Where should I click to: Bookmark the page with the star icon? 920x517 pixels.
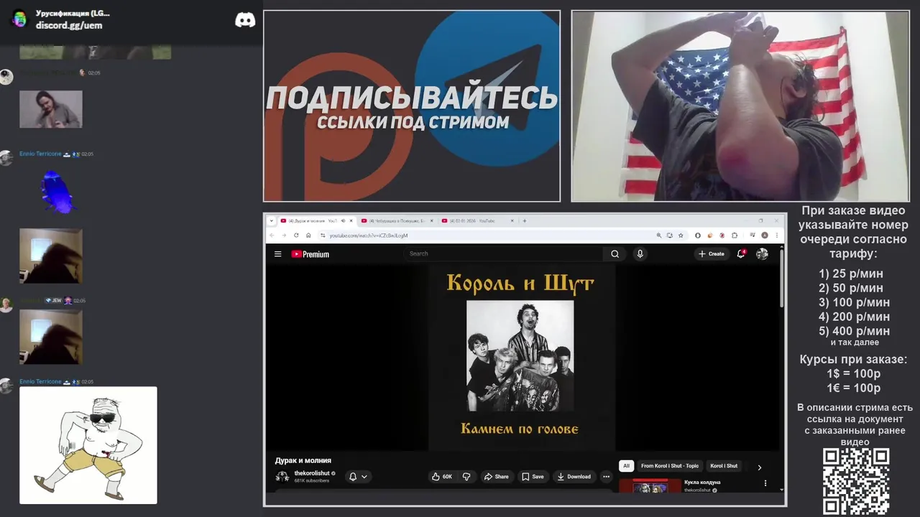tap(681, 235)
